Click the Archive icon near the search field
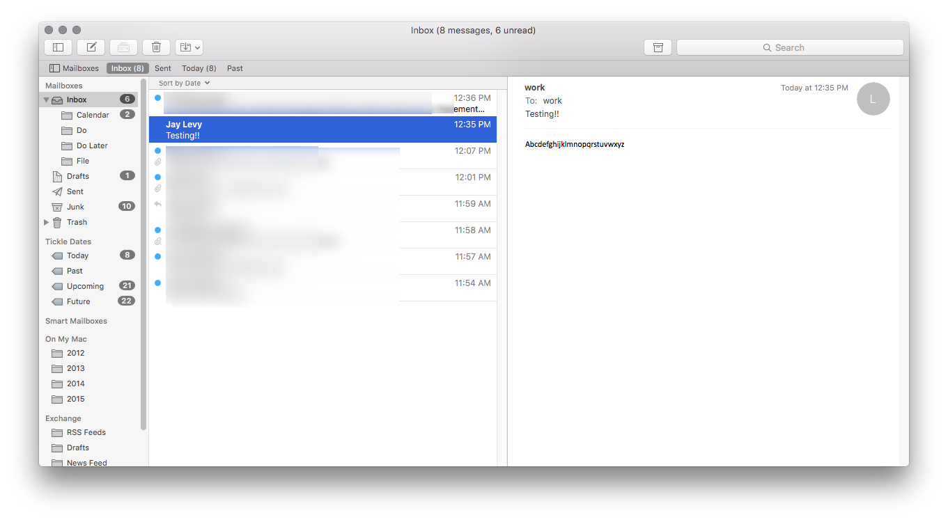The width and height of the screenshot is (948, 522). point(658,47)
